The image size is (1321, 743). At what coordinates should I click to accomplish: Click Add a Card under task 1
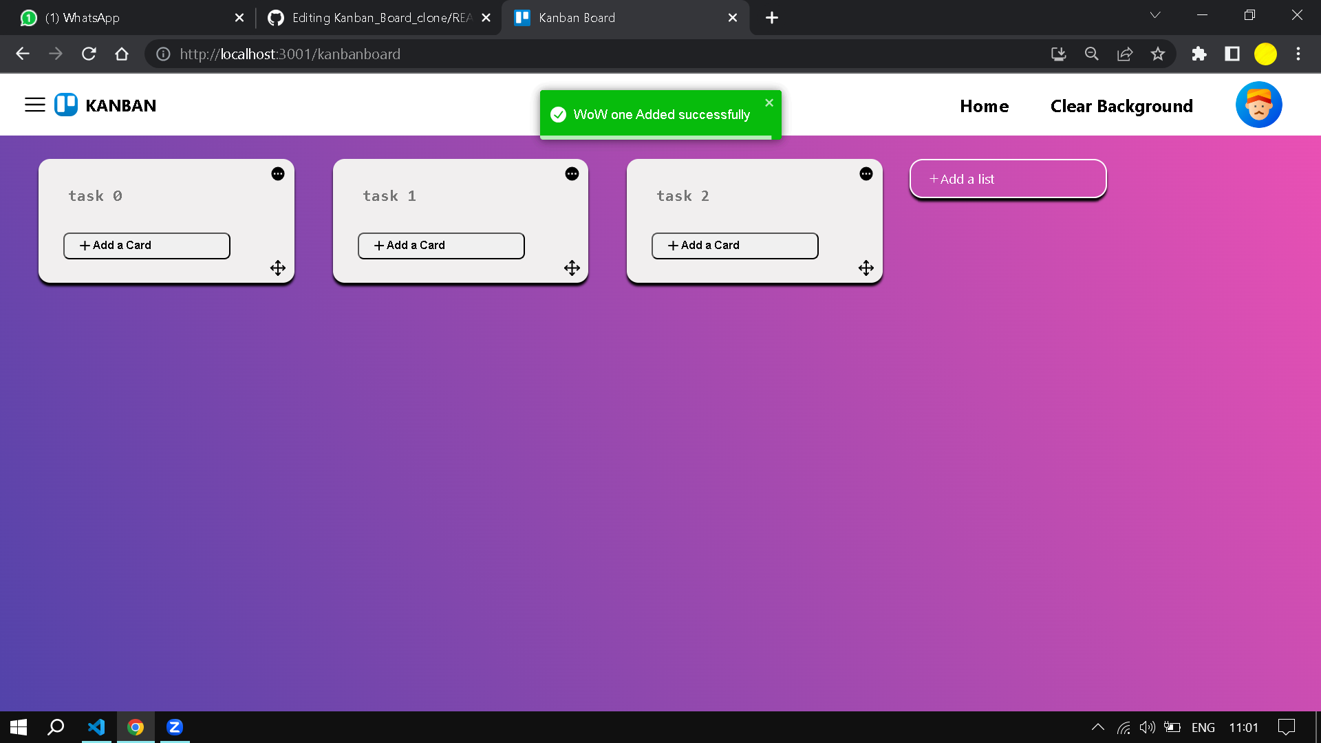pyautogui.click(x=441, y=246)
